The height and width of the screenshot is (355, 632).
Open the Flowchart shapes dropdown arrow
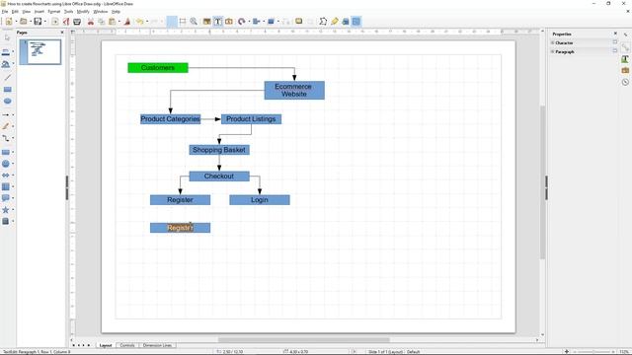(13, 186)
